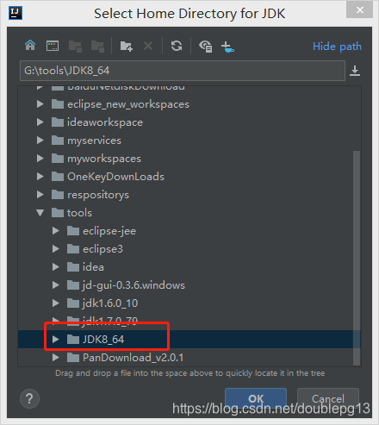Refresh the directory tree
379x425 pixels.
177,46
